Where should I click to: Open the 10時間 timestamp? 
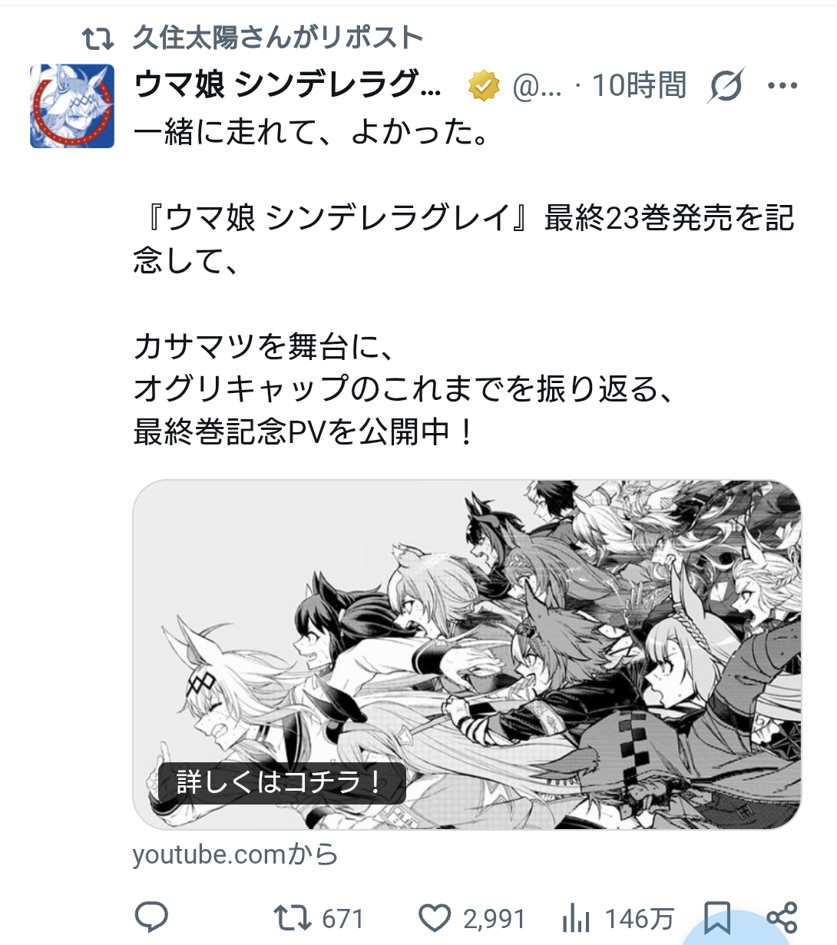tap(639, 85)
